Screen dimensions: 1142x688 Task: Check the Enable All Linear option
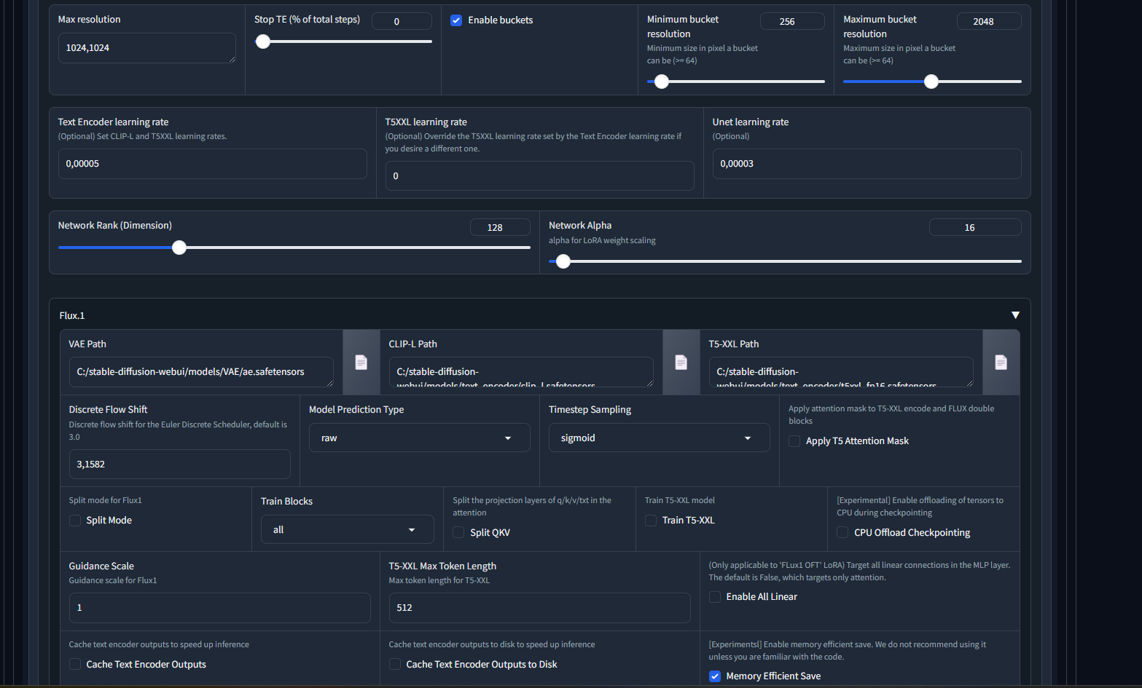click(x=715, y=597)
